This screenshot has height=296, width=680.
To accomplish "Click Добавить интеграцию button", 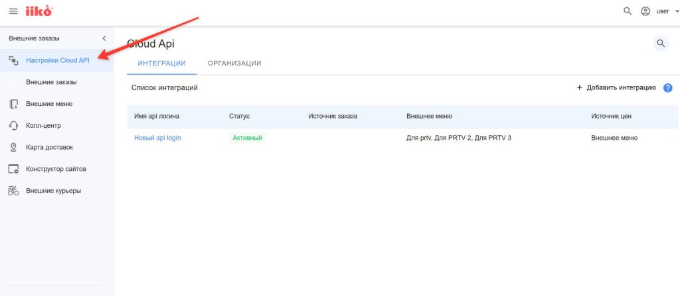I will [x=616, y=87].
